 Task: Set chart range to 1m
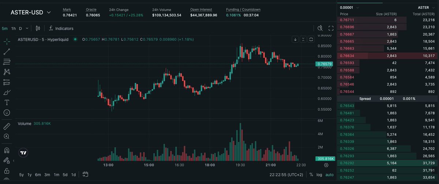coord(56,174)
